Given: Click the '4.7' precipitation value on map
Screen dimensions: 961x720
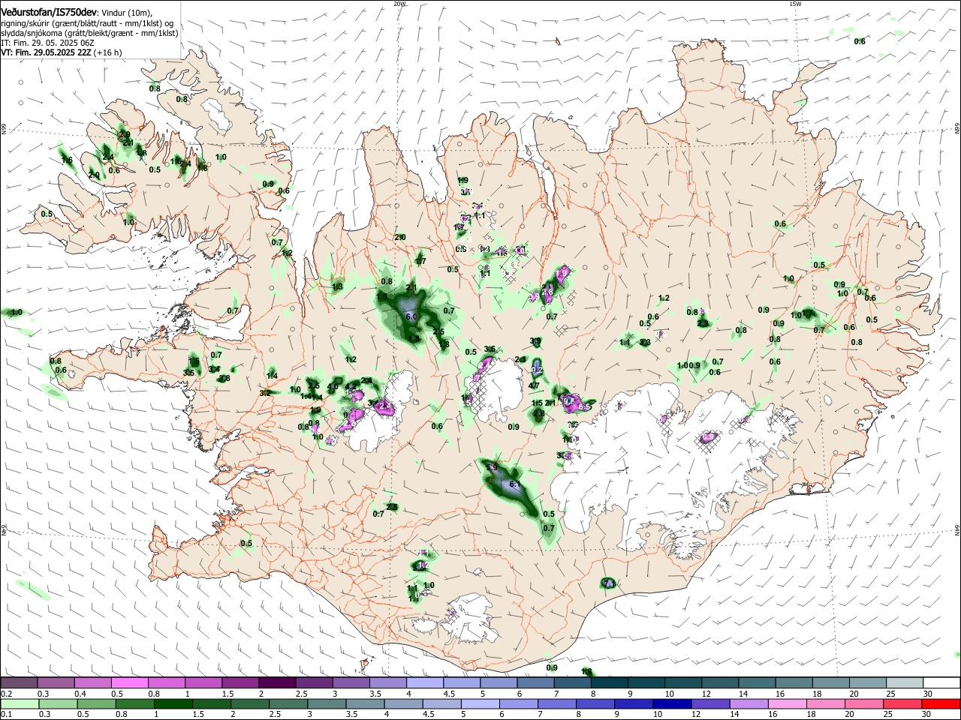Looking at the screenshot, I should pyautogui.click(x=535, y=385).
